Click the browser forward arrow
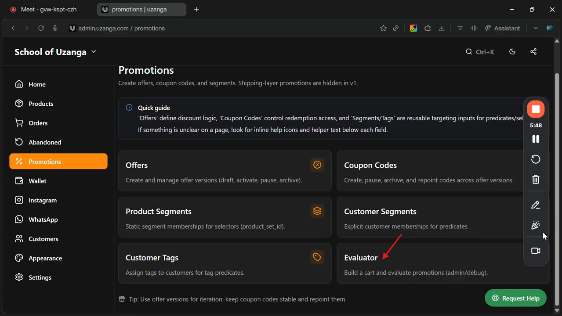This screenshot has width=562, height=316. point(27,28)
